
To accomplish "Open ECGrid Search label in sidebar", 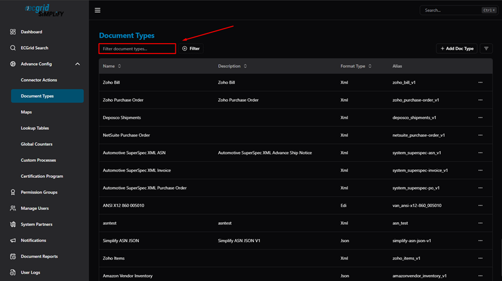I will [x=35, y=48].
